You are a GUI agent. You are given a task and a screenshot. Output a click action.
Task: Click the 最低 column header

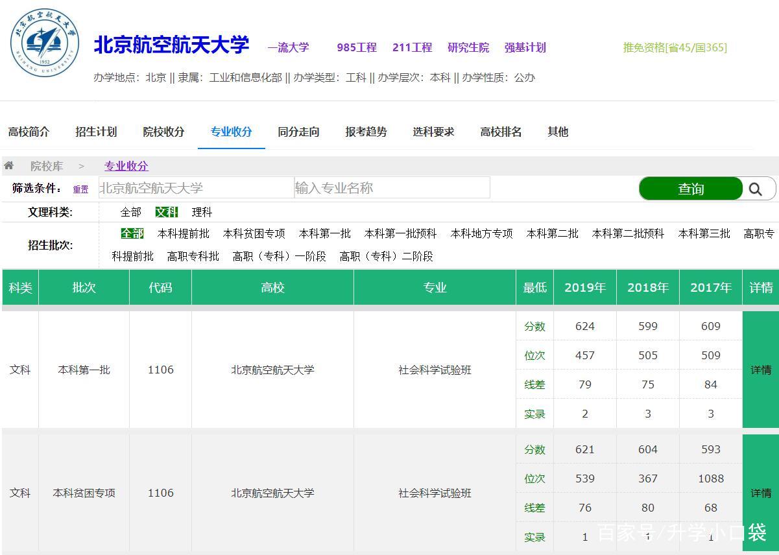pyautogui.click(x=534, y=287)
